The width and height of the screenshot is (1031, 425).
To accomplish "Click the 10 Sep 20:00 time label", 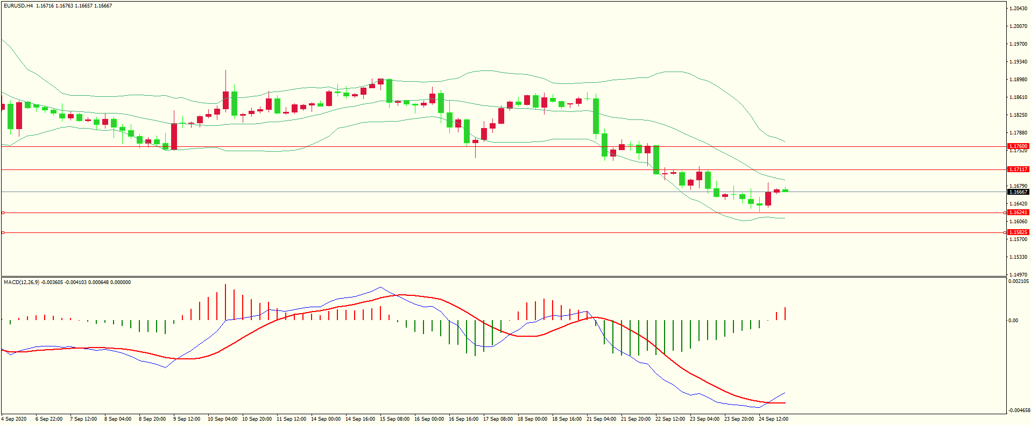I will coord(257,419).
